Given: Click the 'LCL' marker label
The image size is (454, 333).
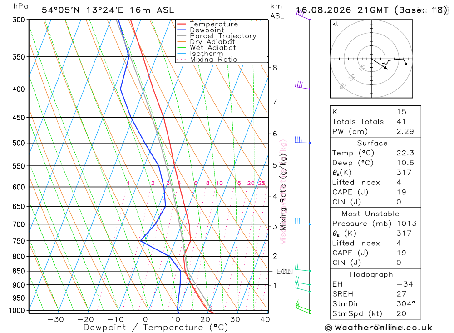Looking at the screenshot, I should [283, 272].
